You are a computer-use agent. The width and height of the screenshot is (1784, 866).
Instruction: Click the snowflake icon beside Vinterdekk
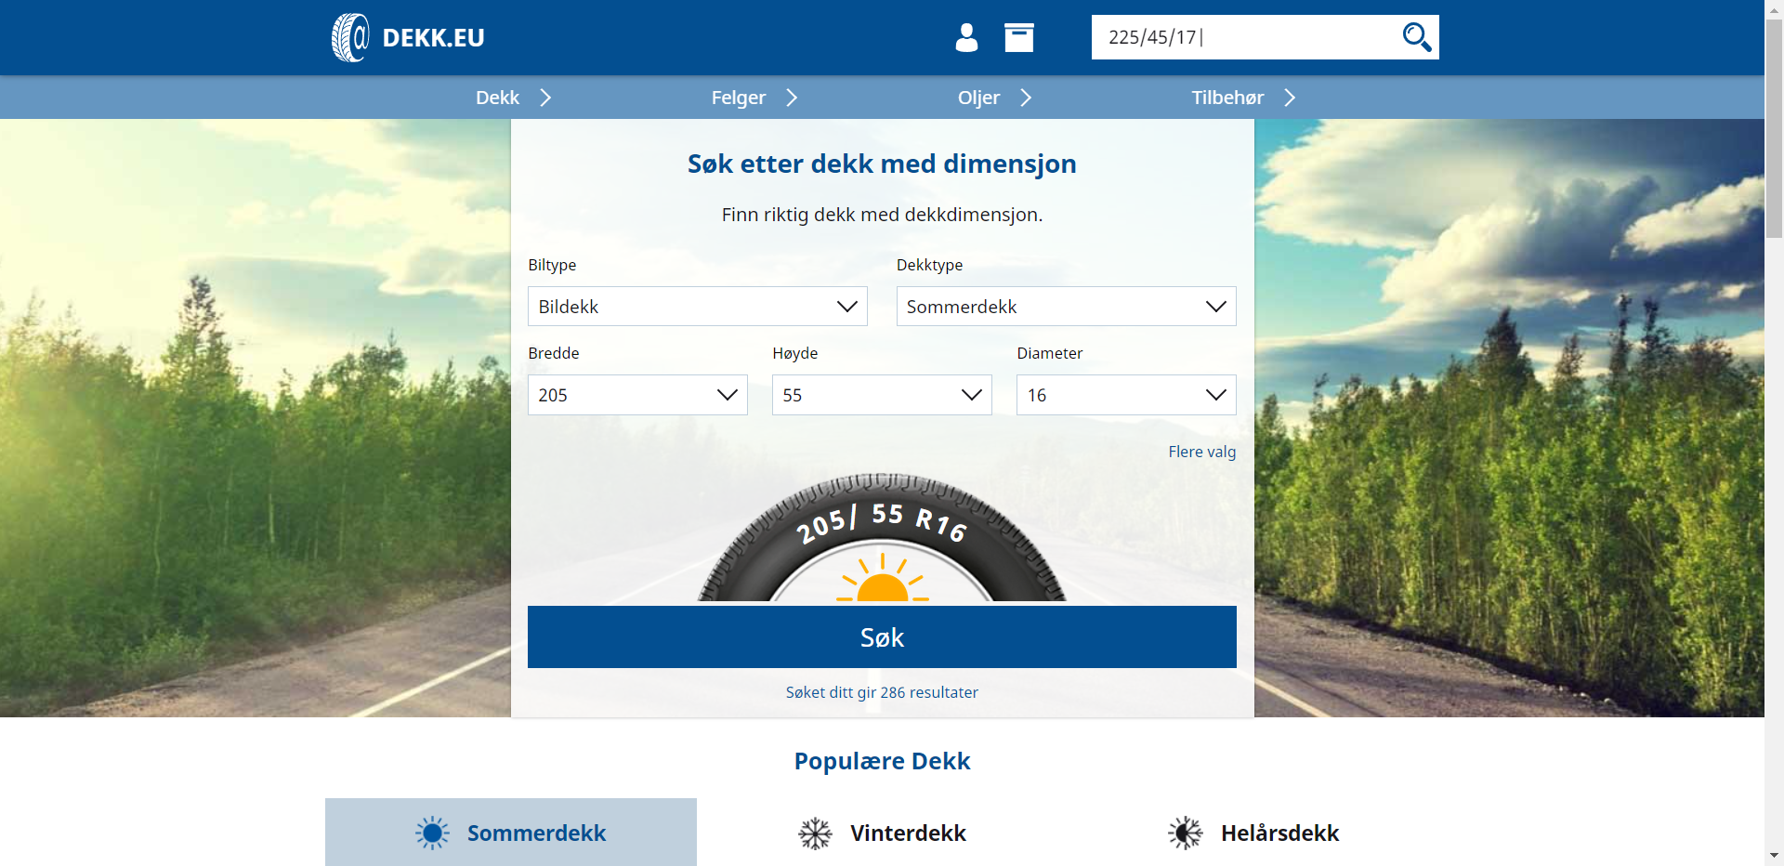815,833
